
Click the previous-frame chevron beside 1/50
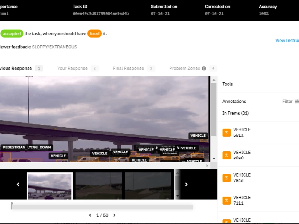(90, 215)
